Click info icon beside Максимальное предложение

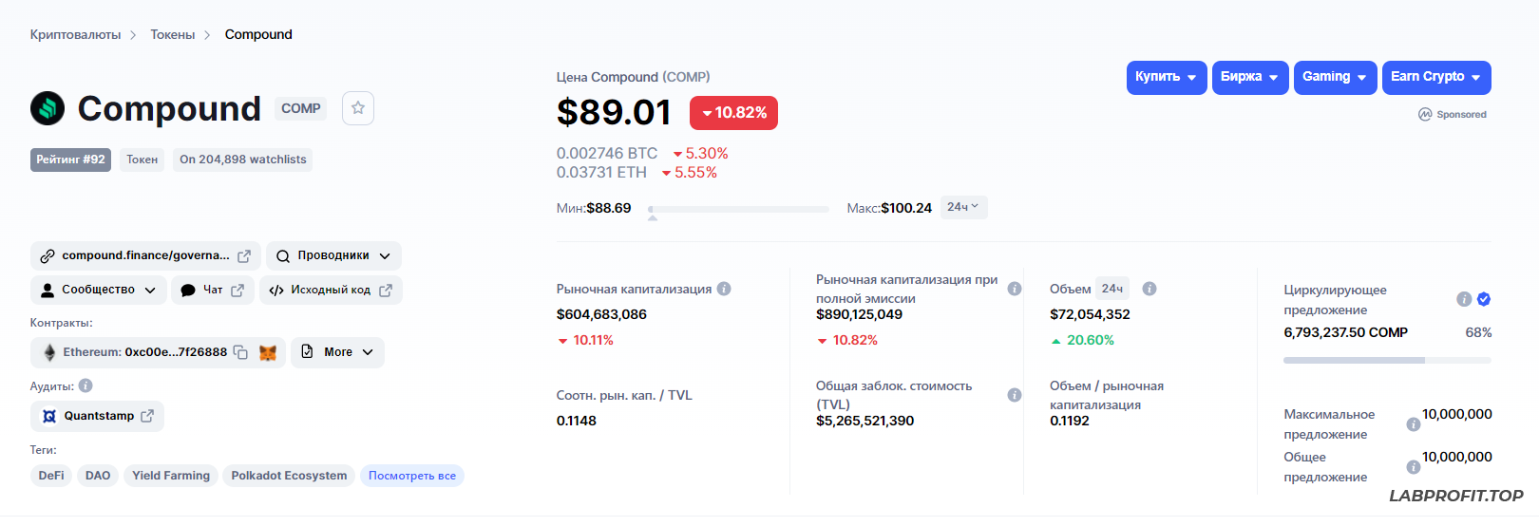pyautogui.click(x=1413, y=424)
